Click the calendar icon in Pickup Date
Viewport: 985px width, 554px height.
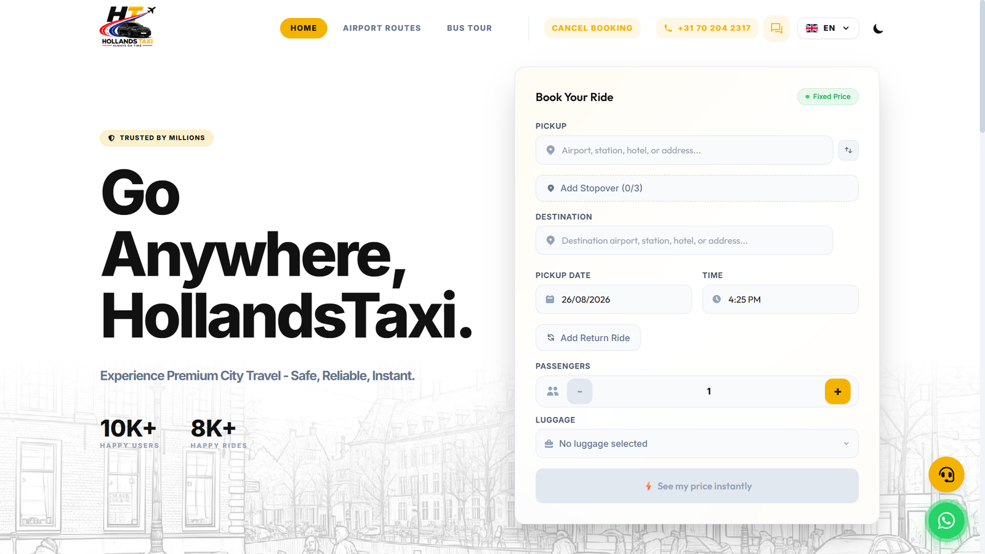550,299
